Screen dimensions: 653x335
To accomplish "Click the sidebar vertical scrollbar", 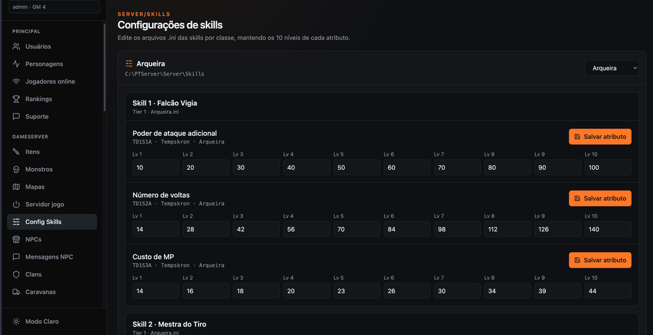I will coord(104,67).
